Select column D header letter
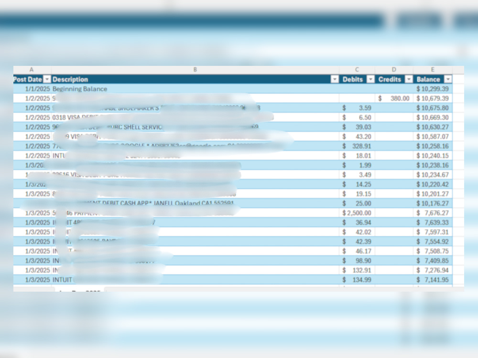Viewport: 478px width, 358px height. click(x=394, y=70)
